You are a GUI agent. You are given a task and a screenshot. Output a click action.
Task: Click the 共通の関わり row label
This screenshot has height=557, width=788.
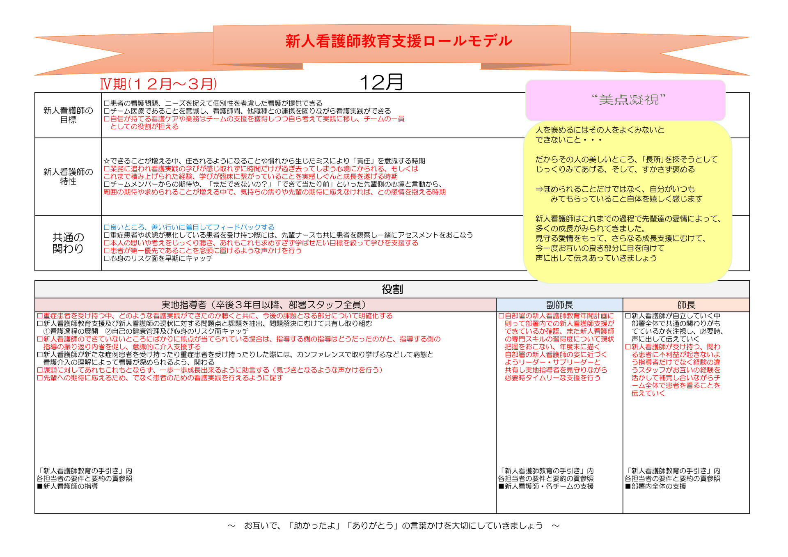(x=68, y=243)
